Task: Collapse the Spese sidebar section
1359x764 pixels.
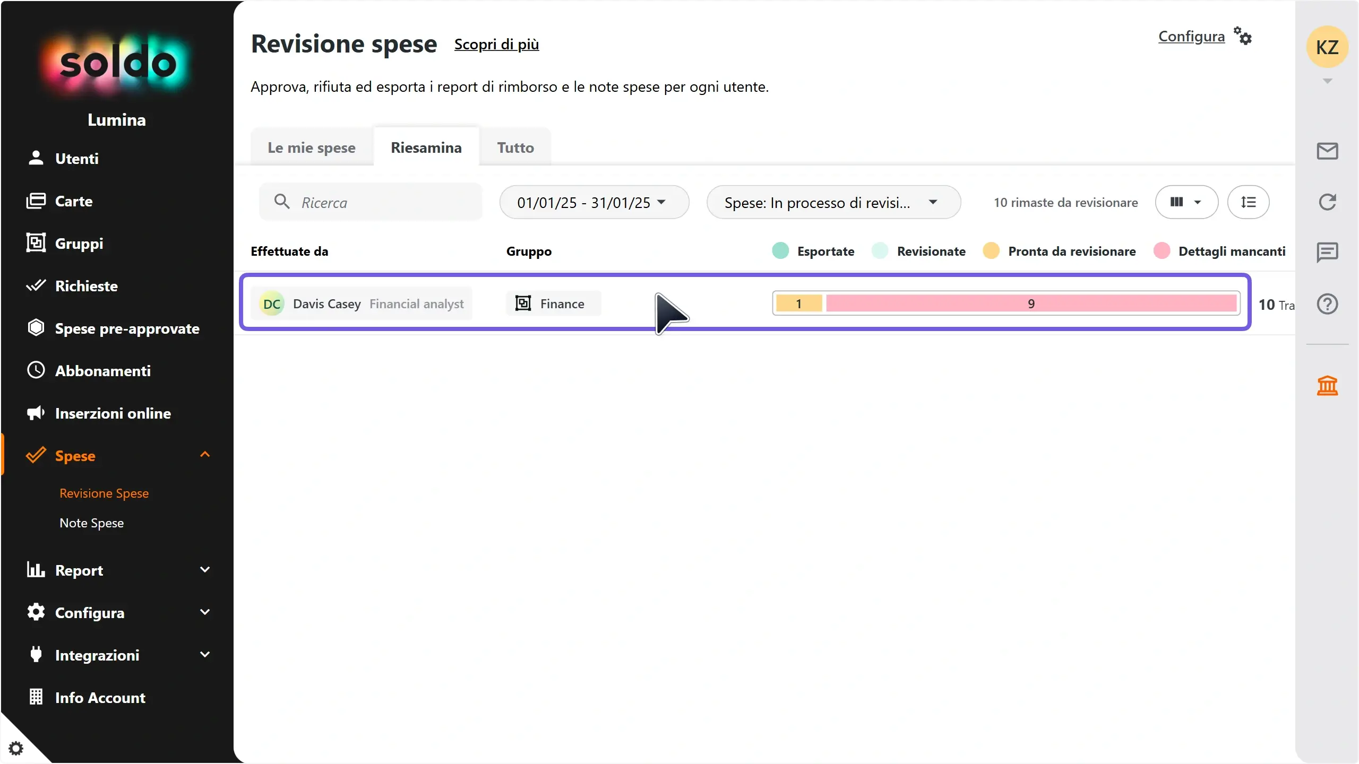Action: point(205,455)
